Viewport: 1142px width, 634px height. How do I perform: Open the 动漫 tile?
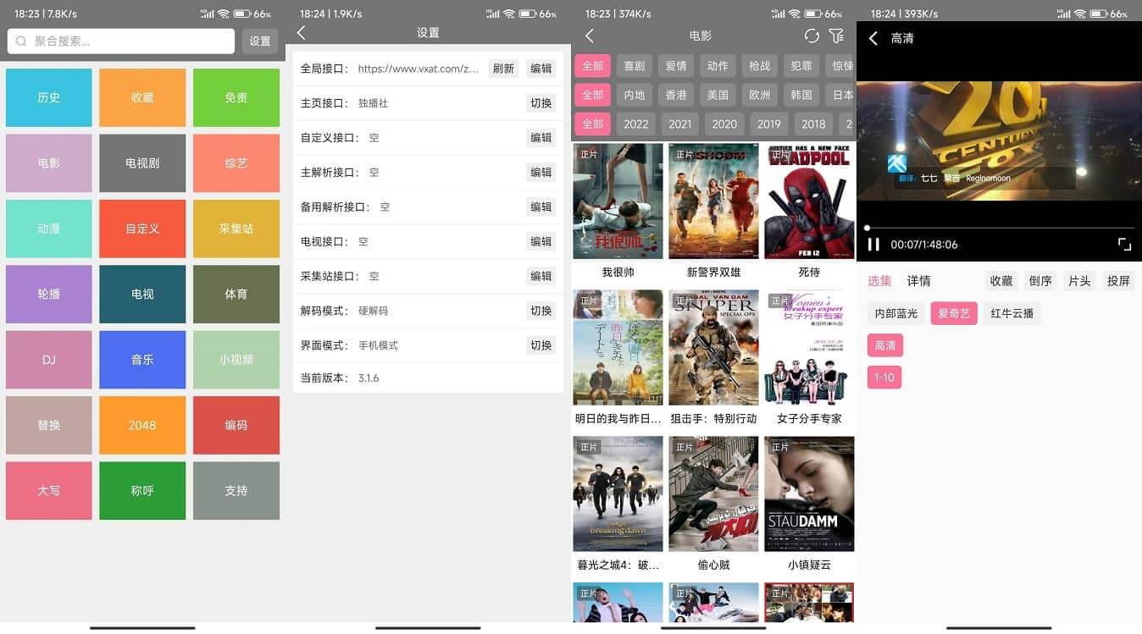coord(49,229)
